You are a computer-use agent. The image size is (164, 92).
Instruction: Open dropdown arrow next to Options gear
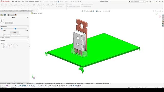click(x=80, y=2)
